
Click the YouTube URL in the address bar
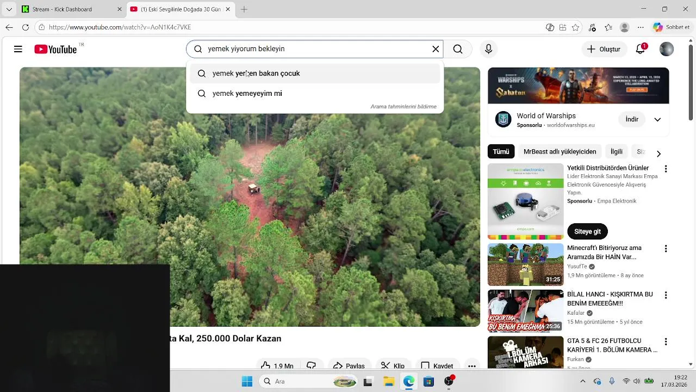pyautogui.click(x=120, y=27)
